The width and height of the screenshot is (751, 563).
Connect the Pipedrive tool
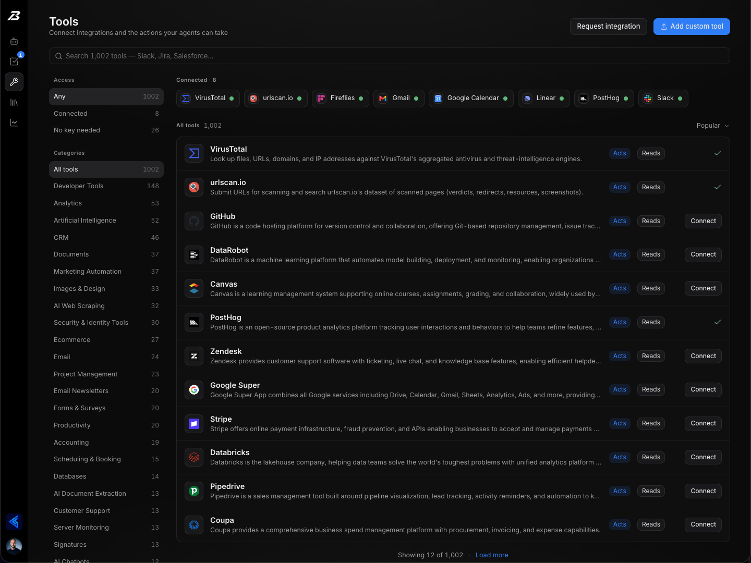(x=703, y=491)
